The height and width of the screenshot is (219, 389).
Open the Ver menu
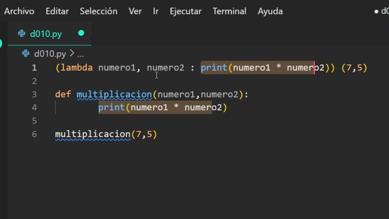135,12
